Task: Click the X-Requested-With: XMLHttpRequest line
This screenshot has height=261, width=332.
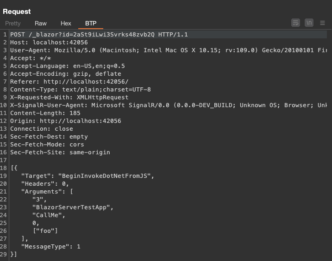Action: pos(69,97)
